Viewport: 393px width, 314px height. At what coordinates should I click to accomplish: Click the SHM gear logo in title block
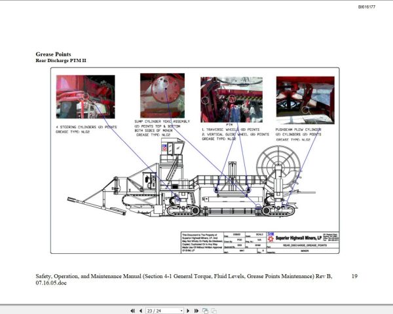tap(271, 237)
